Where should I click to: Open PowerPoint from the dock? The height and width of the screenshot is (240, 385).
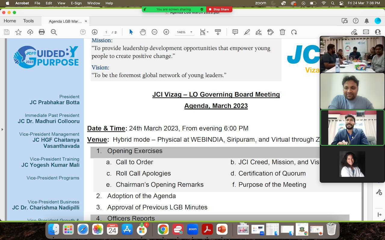point(222,229)
